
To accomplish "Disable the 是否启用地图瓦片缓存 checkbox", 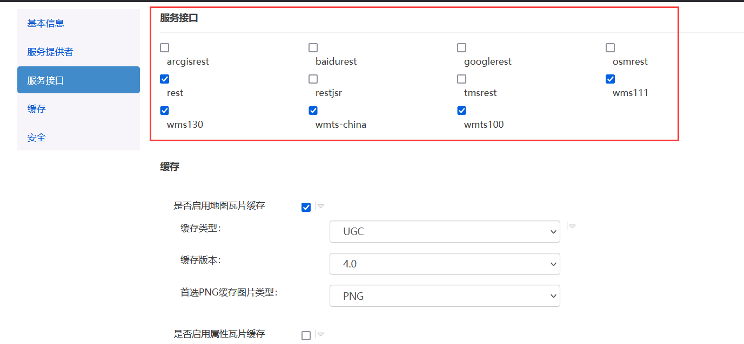I will [x=306, y=208].
